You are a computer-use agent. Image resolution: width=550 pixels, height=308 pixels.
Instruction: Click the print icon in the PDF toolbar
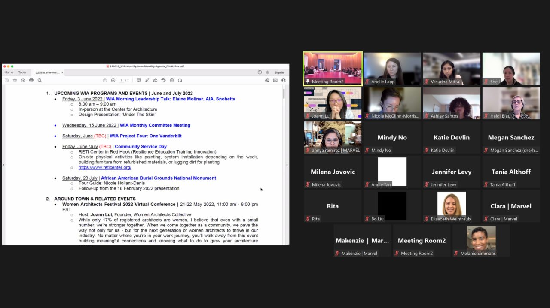pos(31,80)
